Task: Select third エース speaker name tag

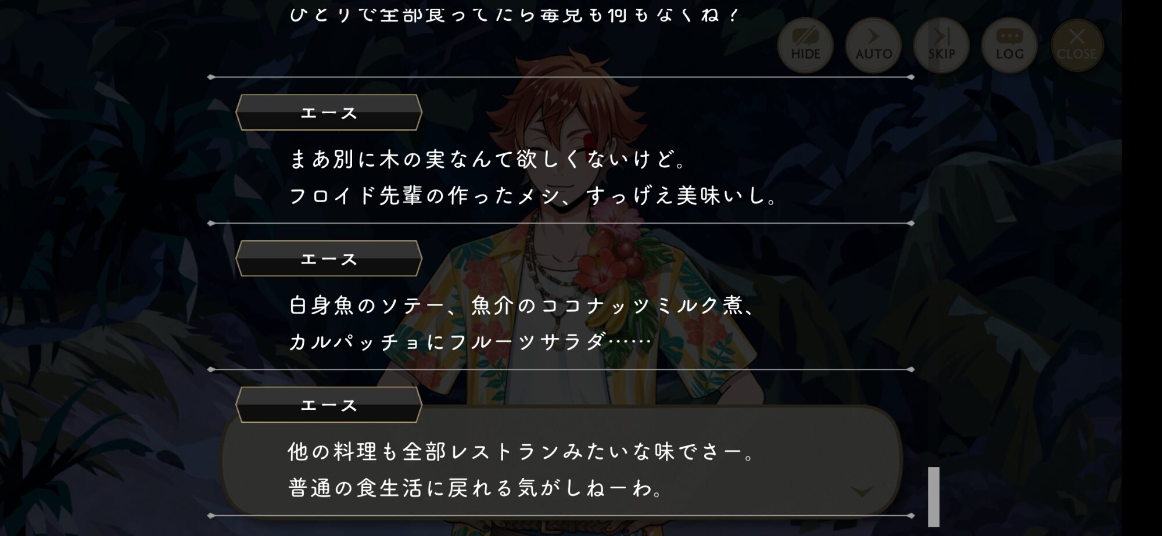Action: click(329, 405)
